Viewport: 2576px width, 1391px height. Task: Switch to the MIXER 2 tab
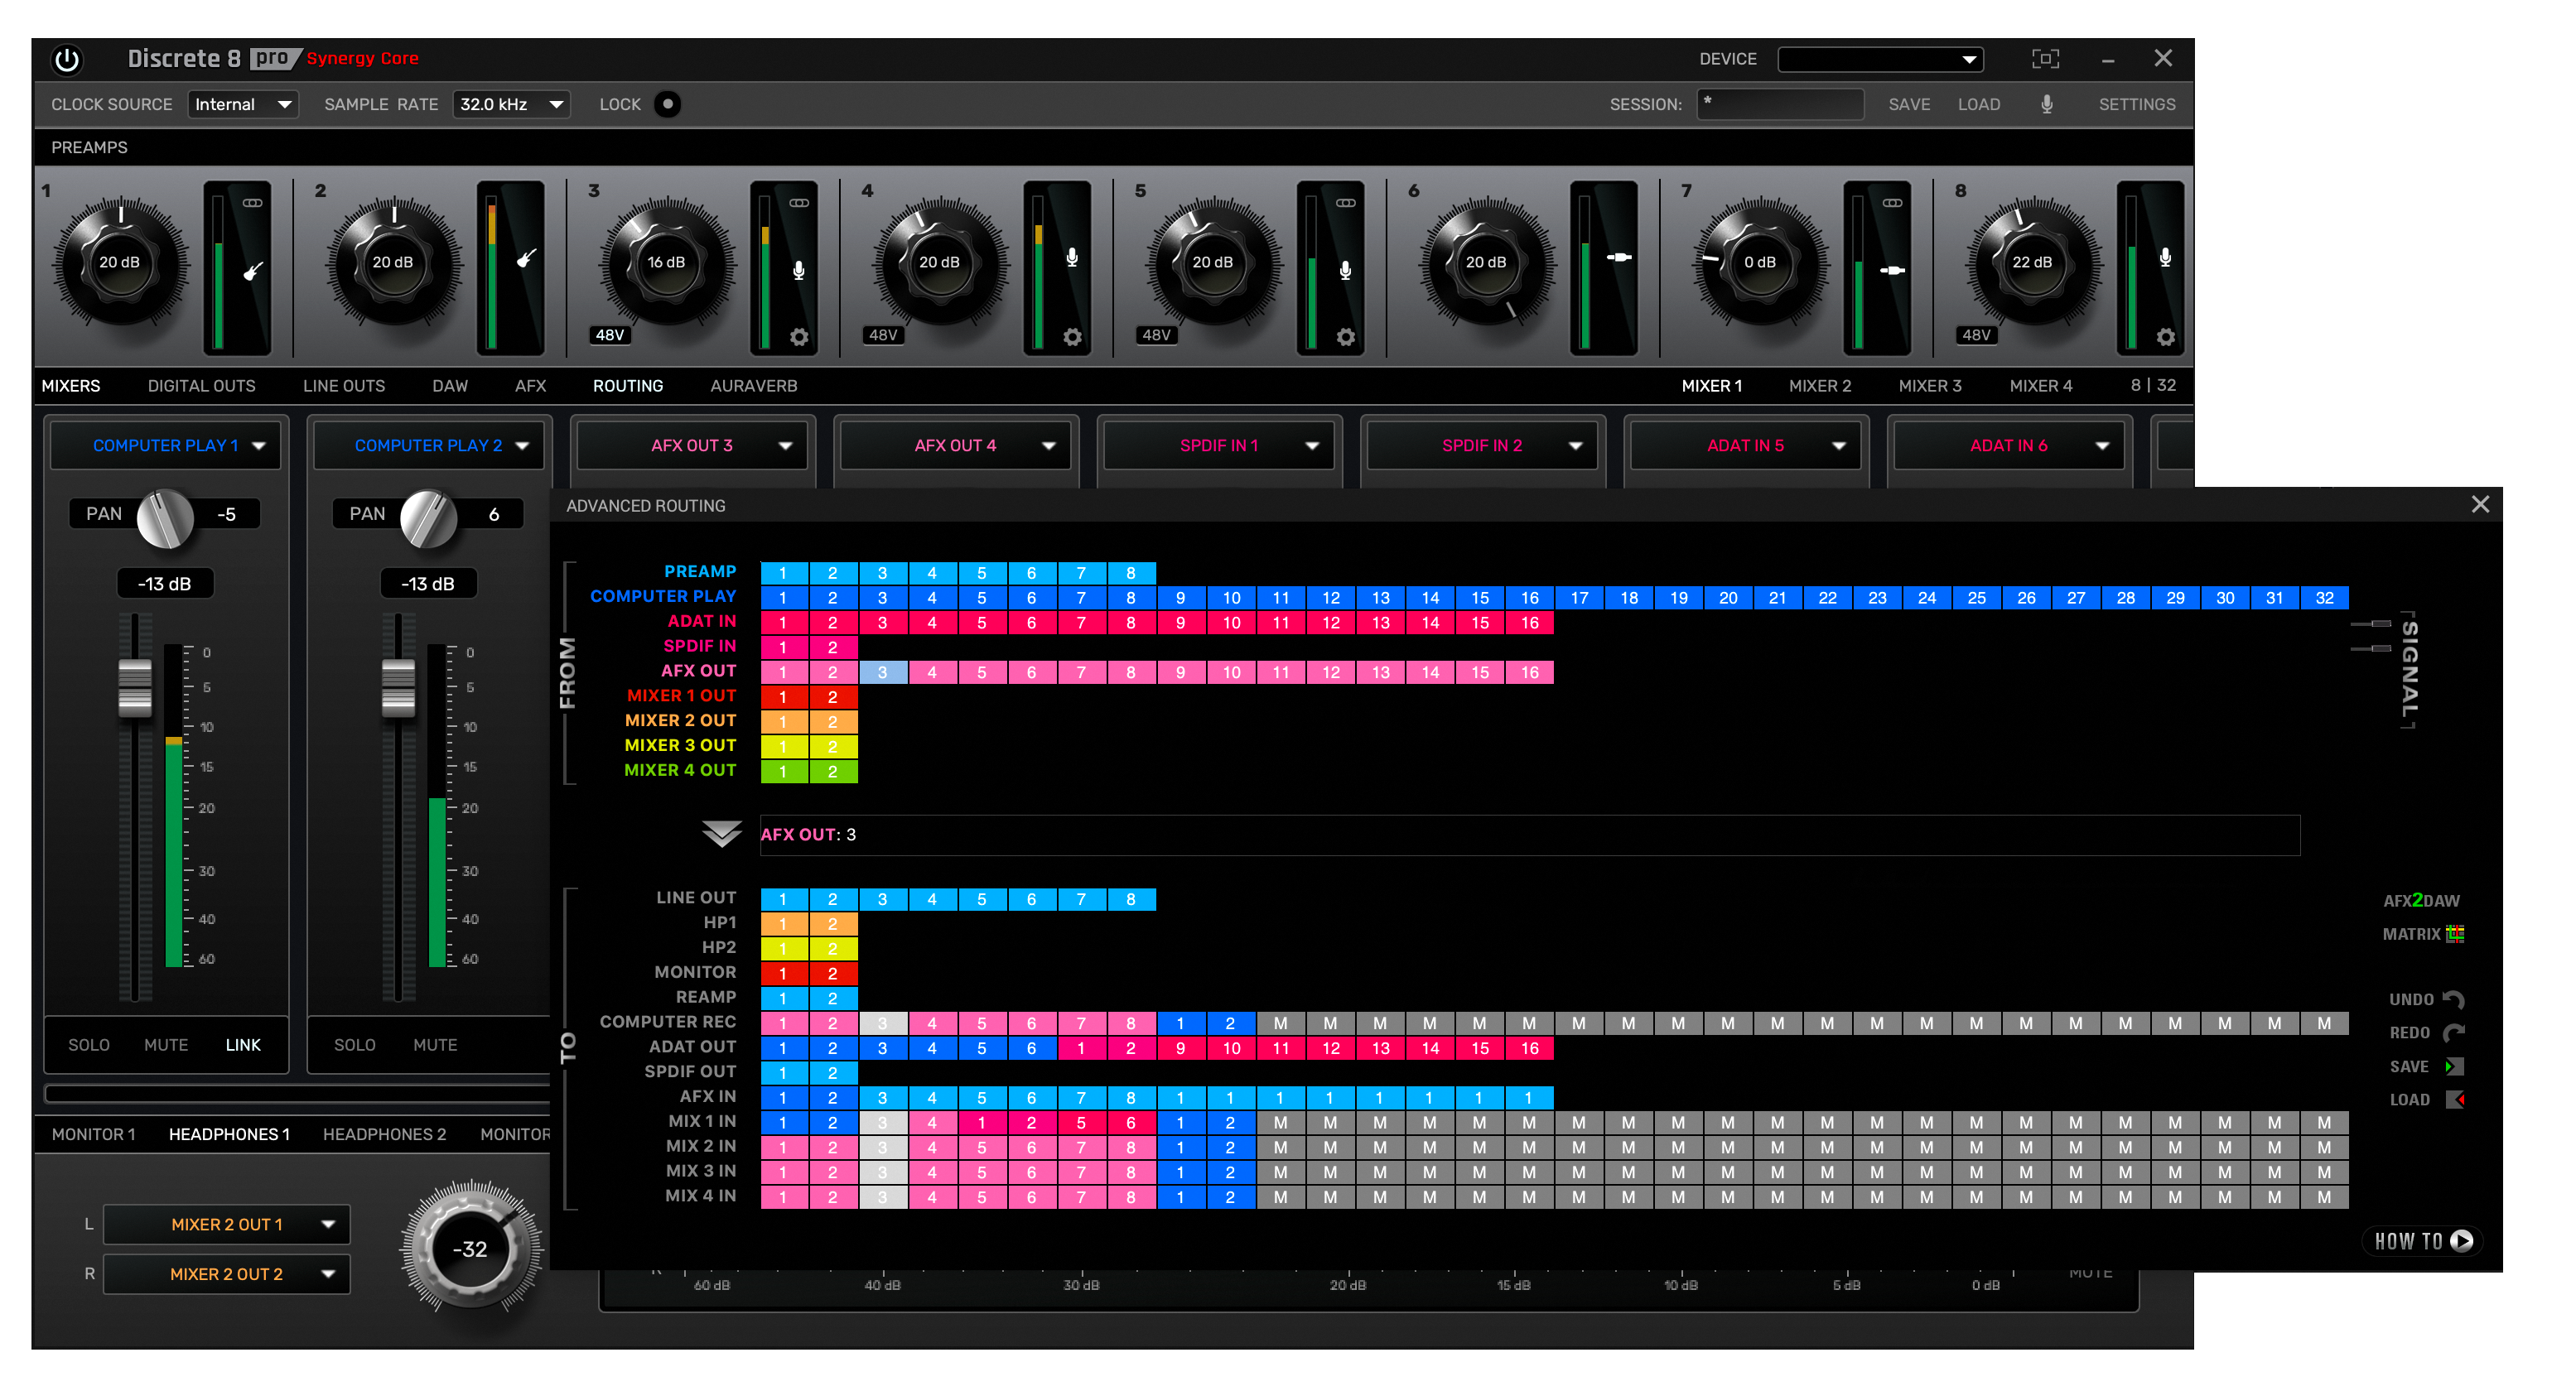click(1820, 386)
